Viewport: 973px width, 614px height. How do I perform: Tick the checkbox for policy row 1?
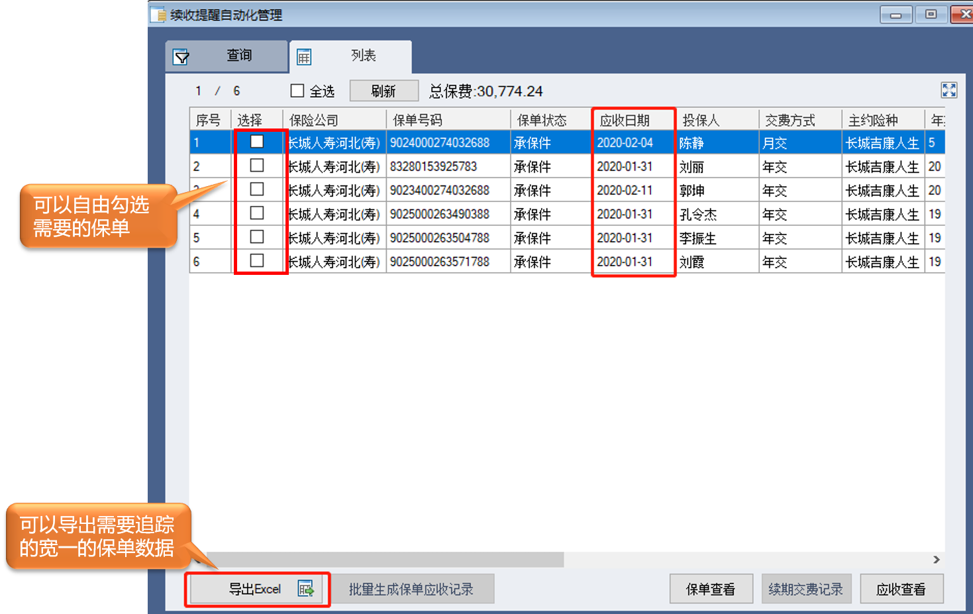pos(257,142)
